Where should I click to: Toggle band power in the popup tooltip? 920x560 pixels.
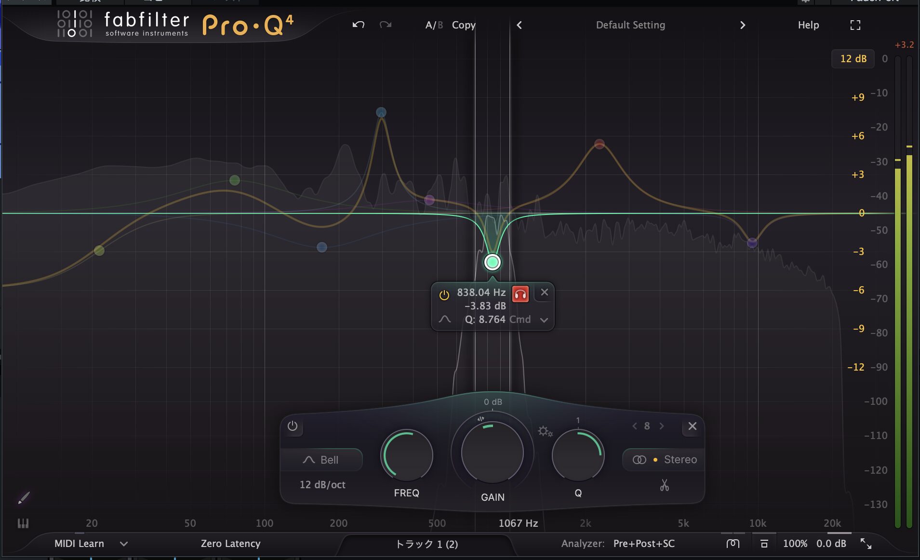(444, 294)
